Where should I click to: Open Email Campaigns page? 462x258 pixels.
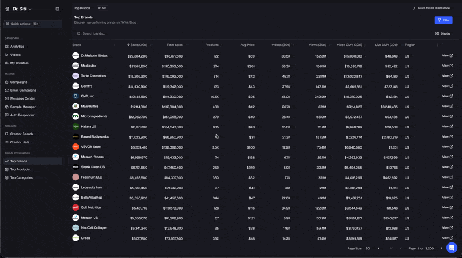click(x=23, y=90)
